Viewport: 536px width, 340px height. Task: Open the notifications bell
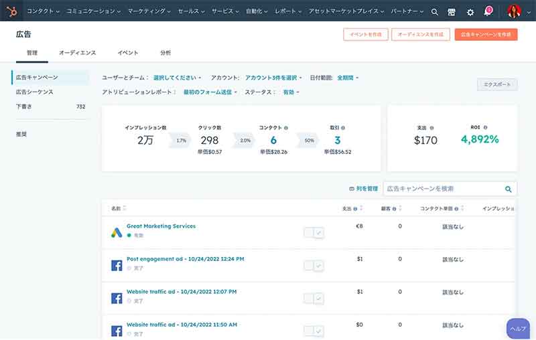(x=488, y=11)
